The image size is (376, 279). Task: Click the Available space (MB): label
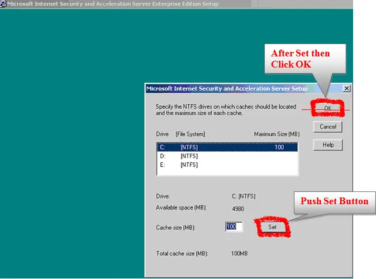[x=181, y=208]
